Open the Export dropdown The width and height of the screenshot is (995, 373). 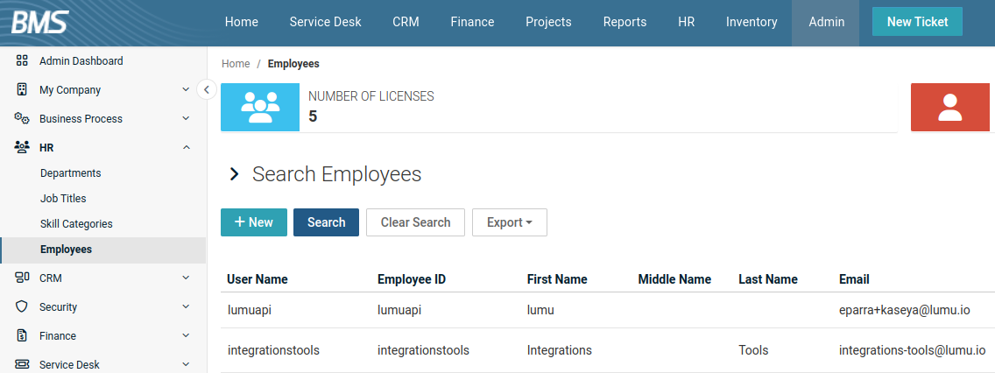click(x=509, y=222)
